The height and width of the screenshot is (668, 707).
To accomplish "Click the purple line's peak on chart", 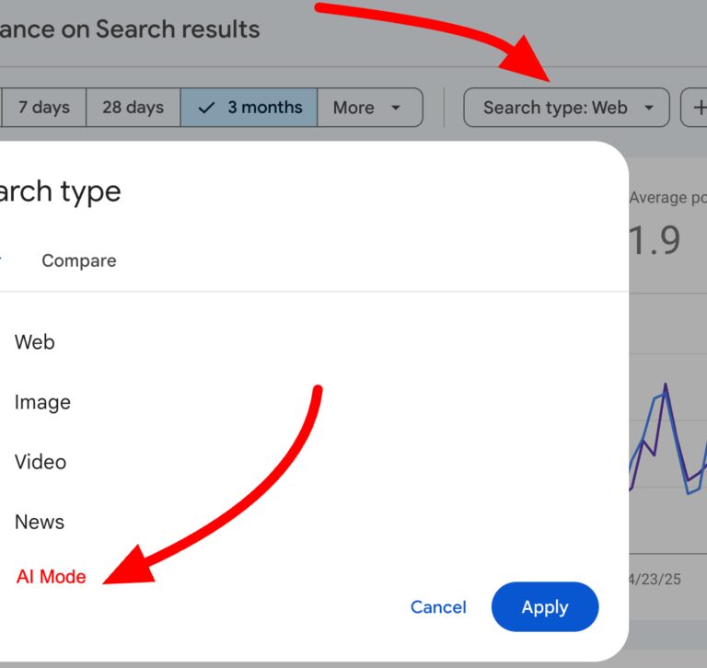I will click(665, 386).
